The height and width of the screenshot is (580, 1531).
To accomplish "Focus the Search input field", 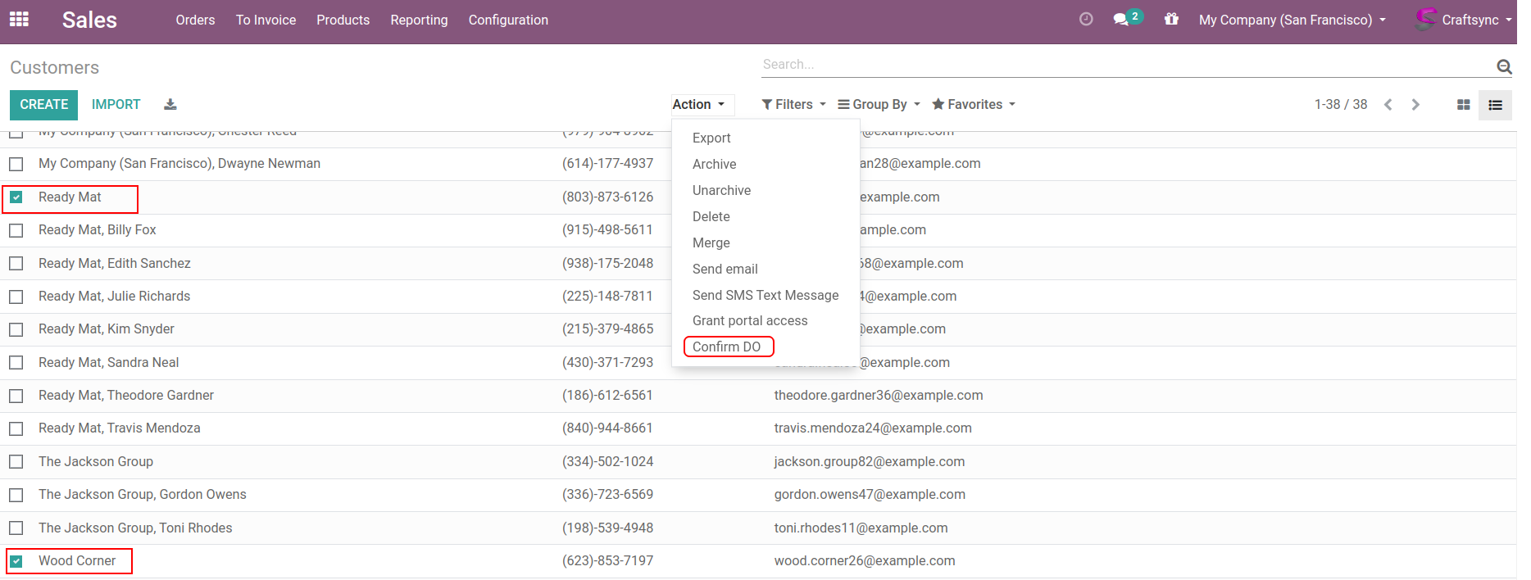I will (1123, 65).
